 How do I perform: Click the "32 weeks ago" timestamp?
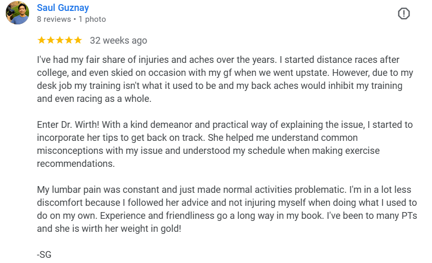coord(119,40)
